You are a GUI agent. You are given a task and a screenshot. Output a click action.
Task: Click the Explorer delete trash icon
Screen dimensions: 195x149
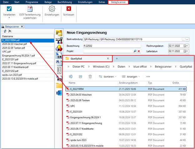click(x=90, y=76)
